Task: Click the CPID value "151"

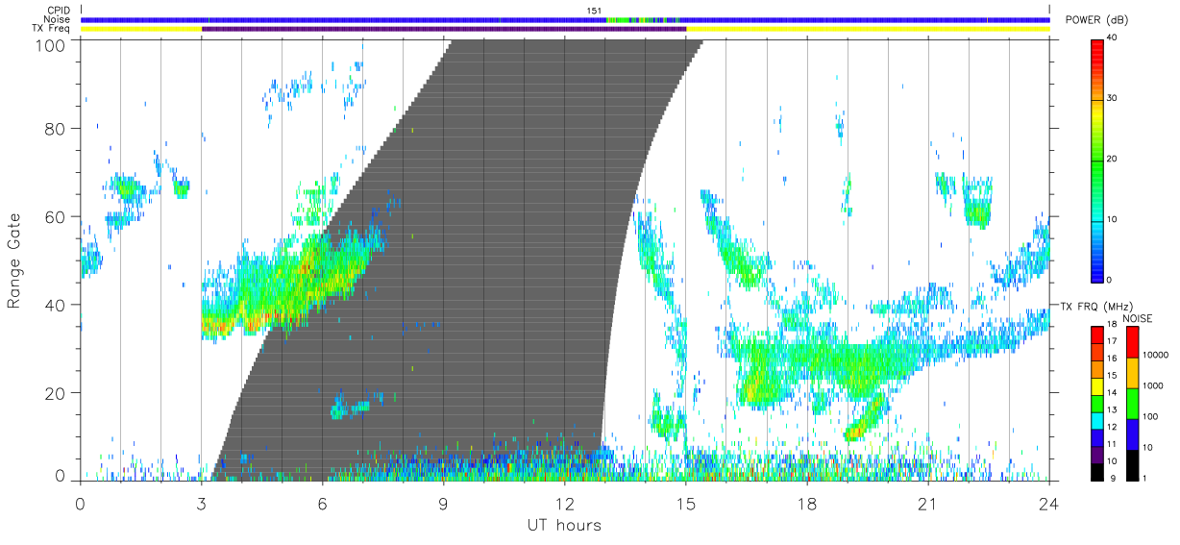Action: [x=595, y=11]
